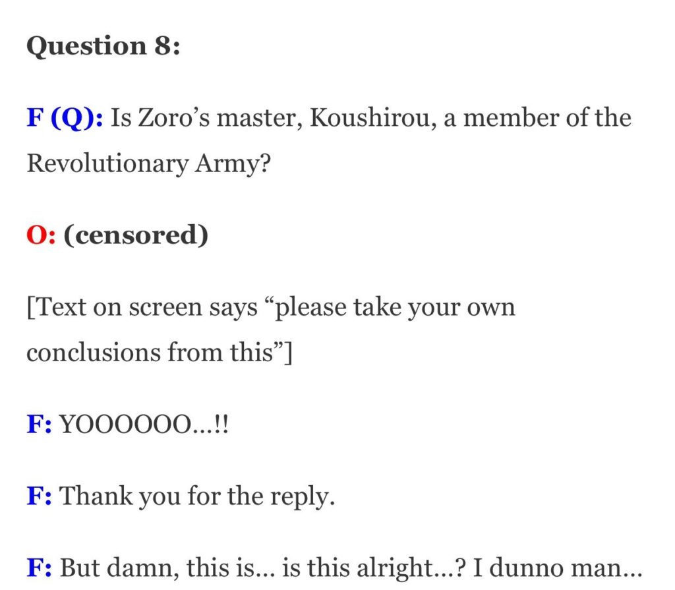Screen dimensions: 675x590
Task: Click the "YOOOOOO...!!" text
Action: tap(144, 424)
